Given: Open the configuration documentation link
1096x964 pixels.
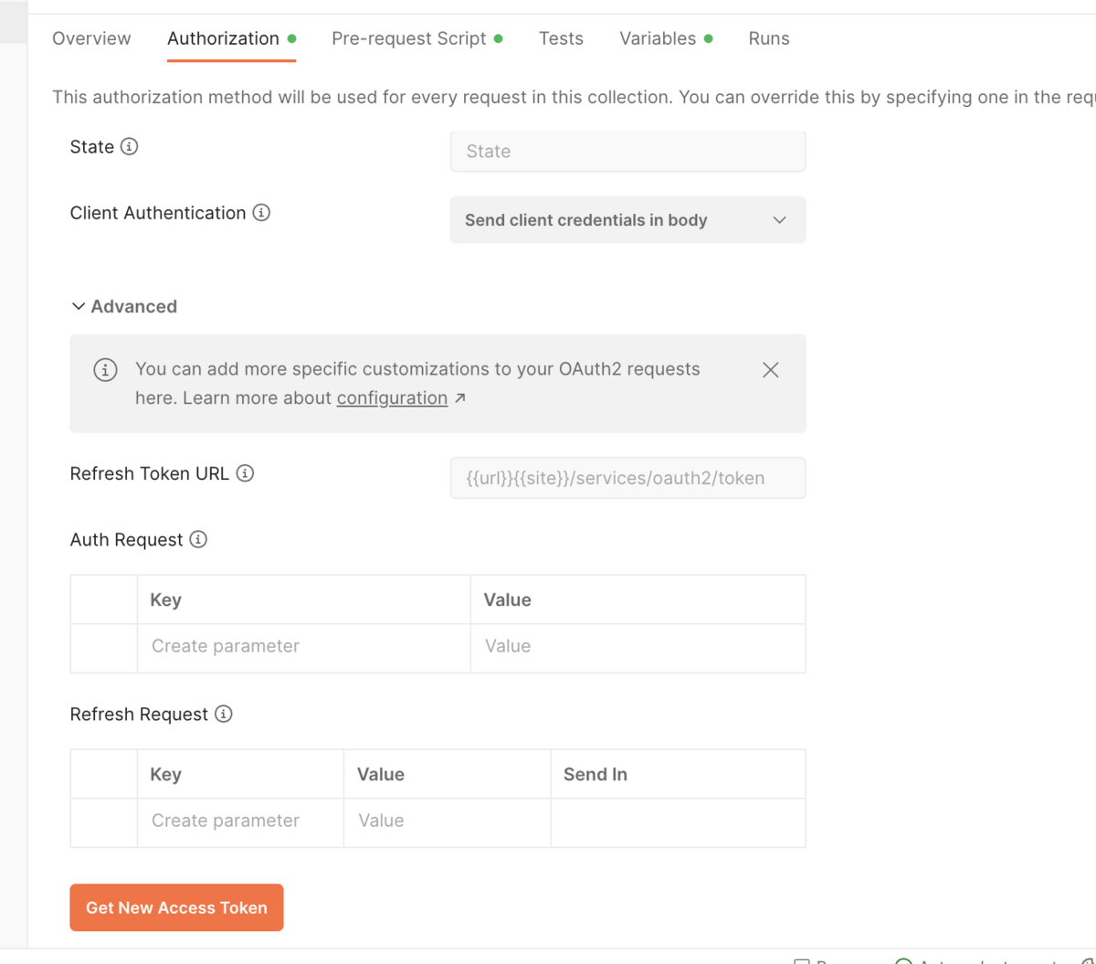Looking at the screenshot, I should 392,397.
